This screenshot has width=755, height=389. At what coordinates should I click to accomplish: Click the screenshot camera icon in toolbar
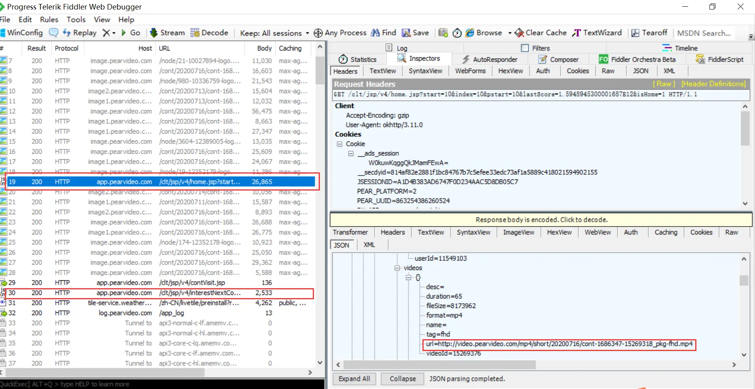pyautogui.click(x=443, y=33)
